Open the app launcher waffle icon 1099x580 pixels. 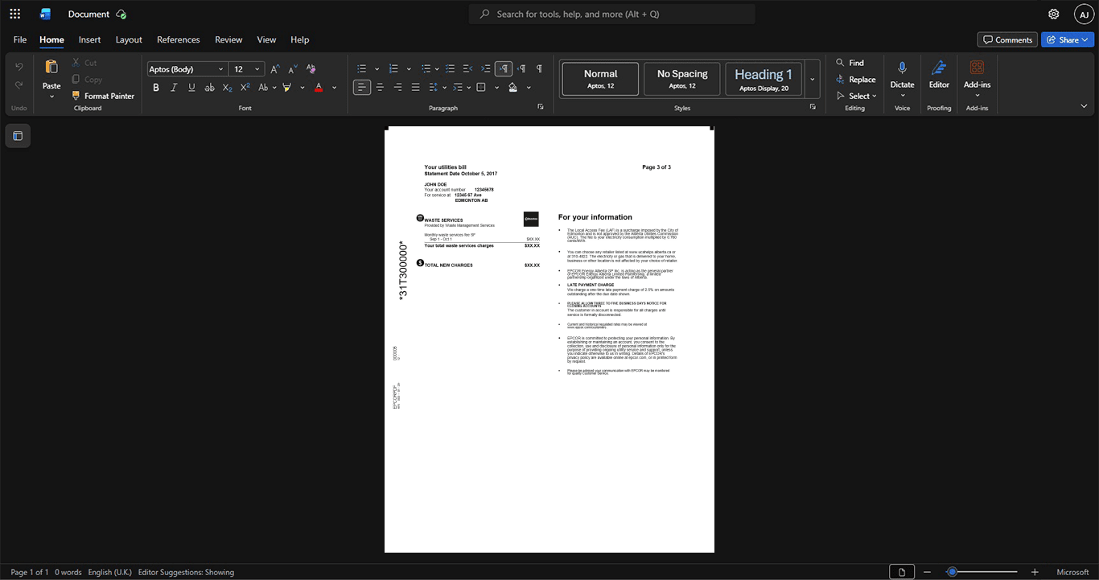click(14, 14)
